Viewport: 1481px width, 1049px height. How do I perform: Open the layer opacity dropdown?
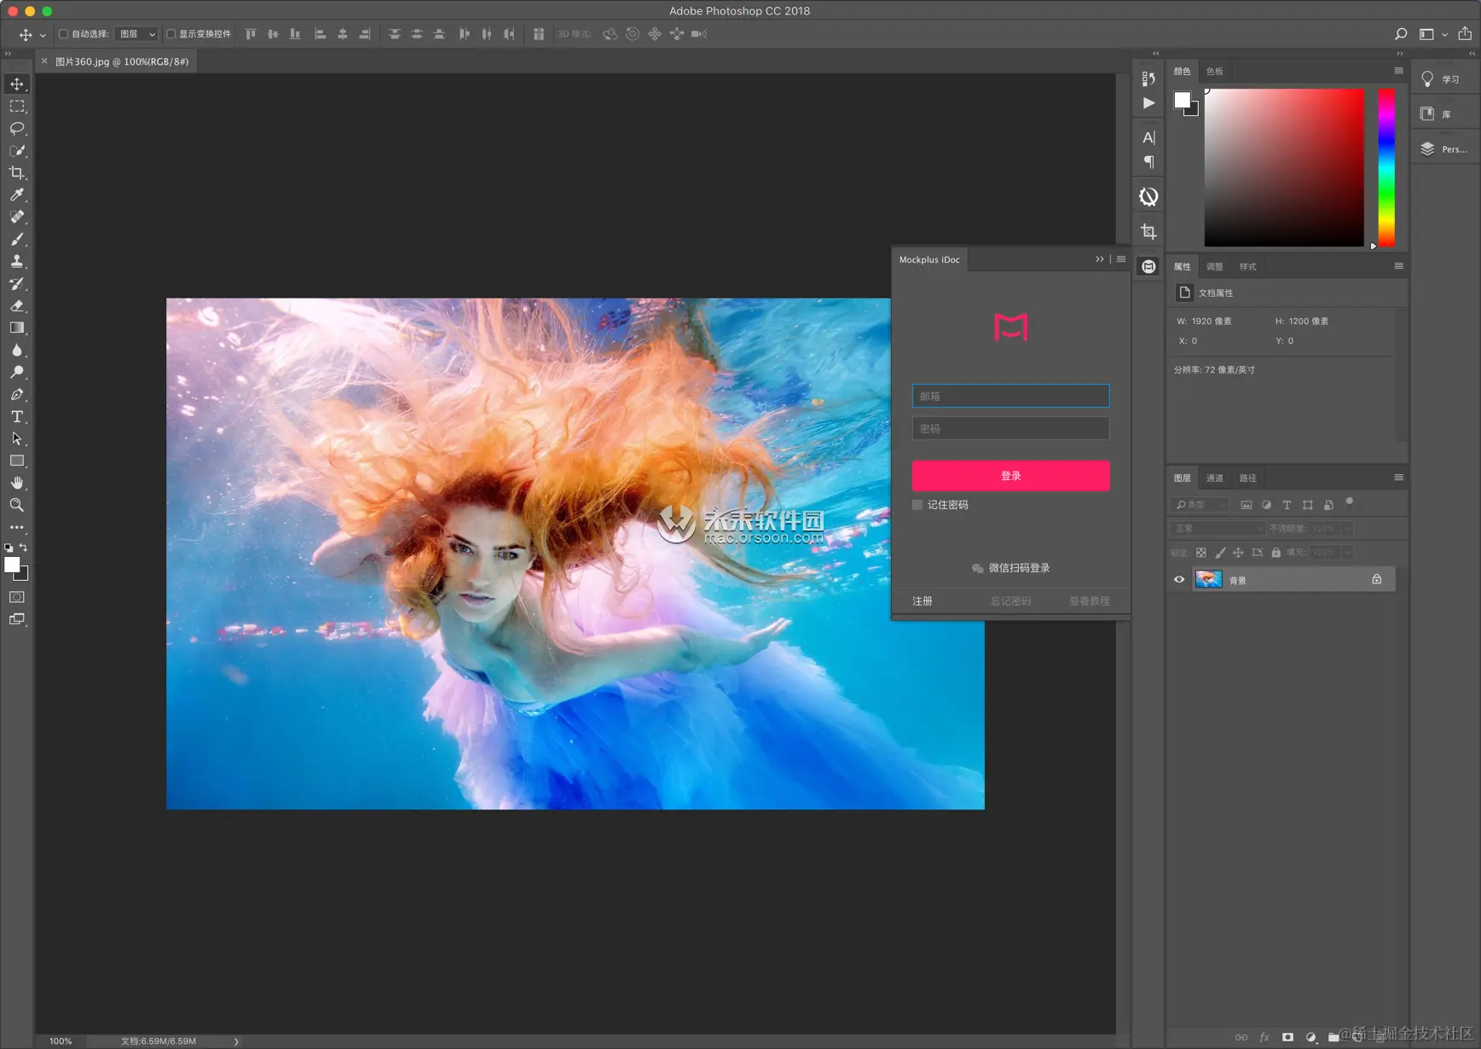1347,529
